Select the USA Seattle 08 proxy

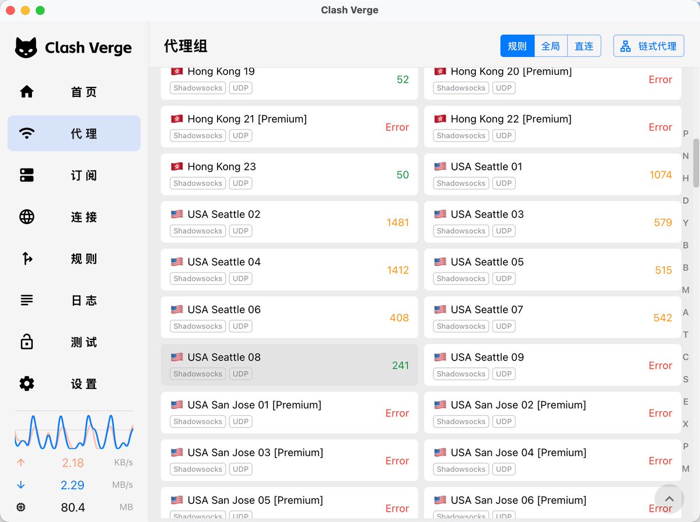[289, 365]
